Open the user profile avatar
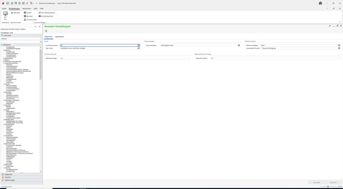This screenshot has width=343, height=189. (x=320, y=3)
